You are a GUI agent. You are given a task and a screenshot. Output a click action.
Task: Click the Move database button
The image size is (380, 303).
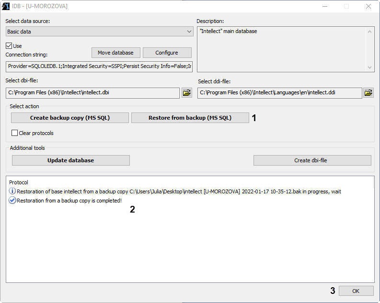coord(116,53)
